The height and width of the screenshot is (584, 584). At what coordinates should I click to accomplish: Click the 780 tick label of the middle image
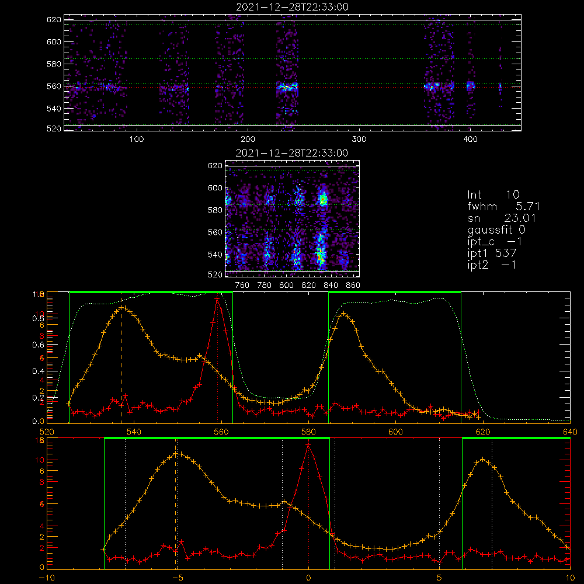coord(265,286)
